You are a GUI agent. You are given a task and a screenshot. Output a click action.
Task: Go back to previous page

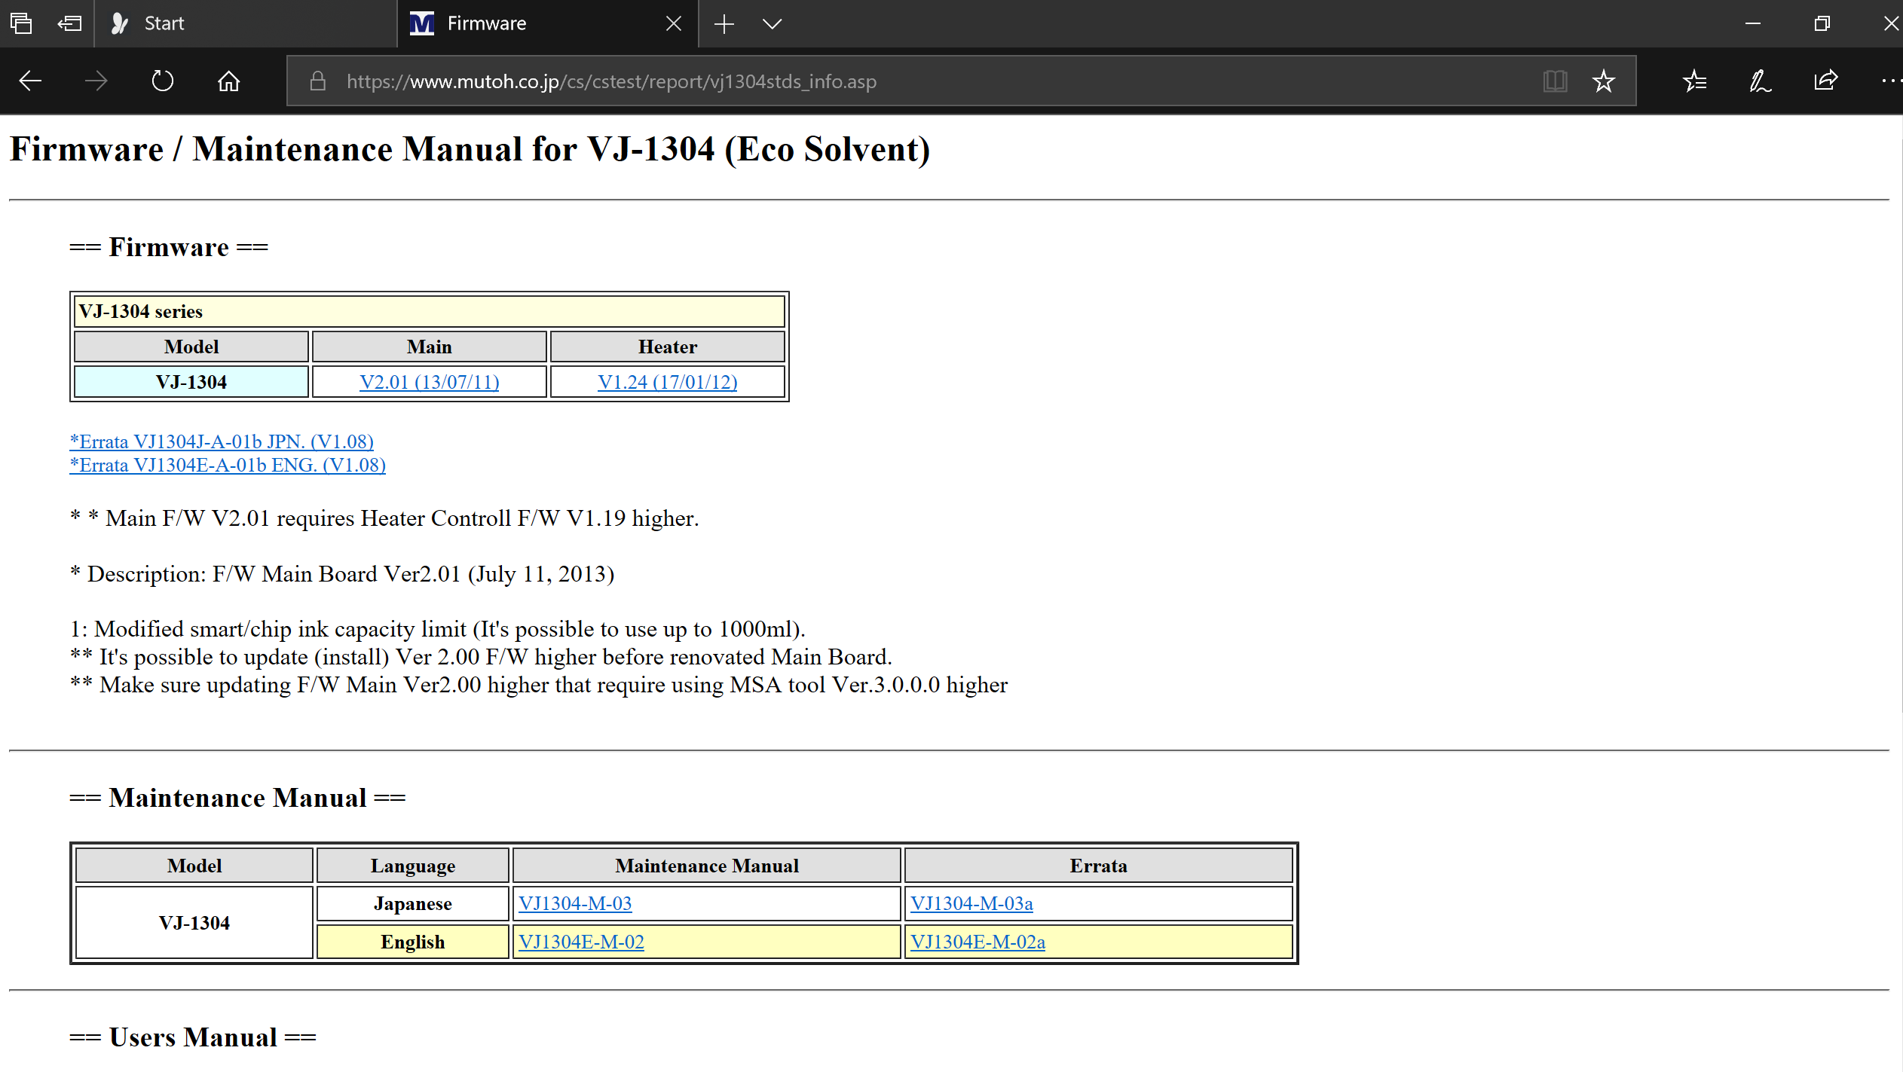click(x=30, y=81)
